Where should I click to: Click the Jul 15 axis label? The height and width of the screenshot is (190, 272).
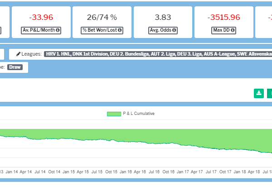[97, 172]
